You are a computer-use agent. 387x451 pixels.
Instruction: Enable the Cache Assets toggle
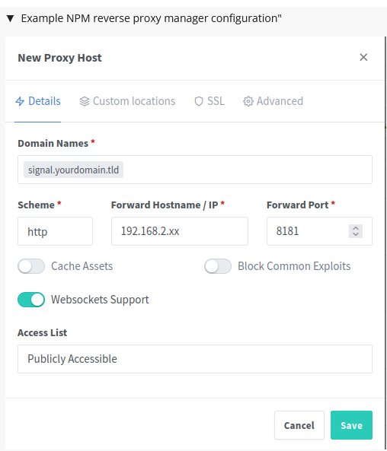tap(31, 266)
